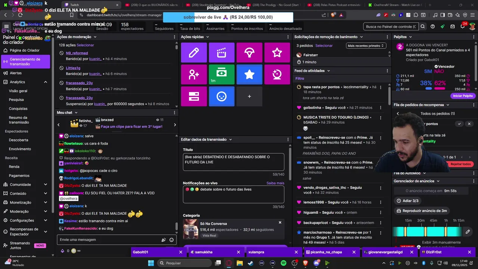This screenshot has width=478, height=269.
Task: Open options menu of Ações de moderação panel
Action: coord(174,37)
